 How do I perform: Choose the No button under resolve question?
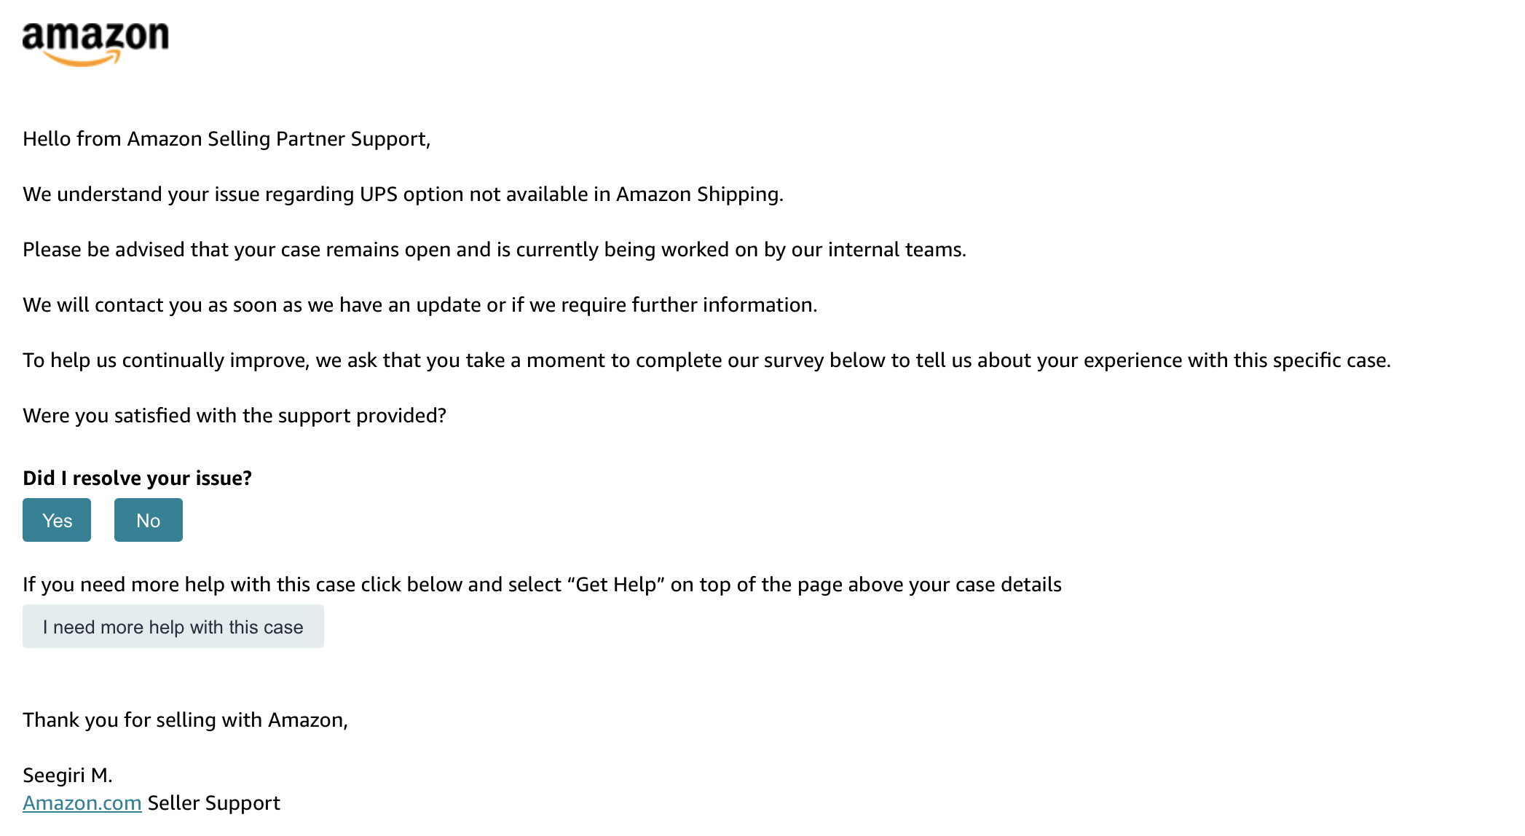(149, 520)
